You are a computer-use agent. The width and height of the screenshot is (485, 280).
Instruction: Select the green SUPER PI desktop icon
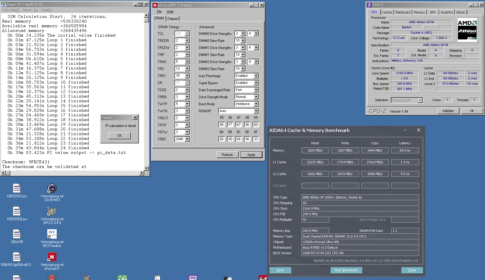pos(122,277)
